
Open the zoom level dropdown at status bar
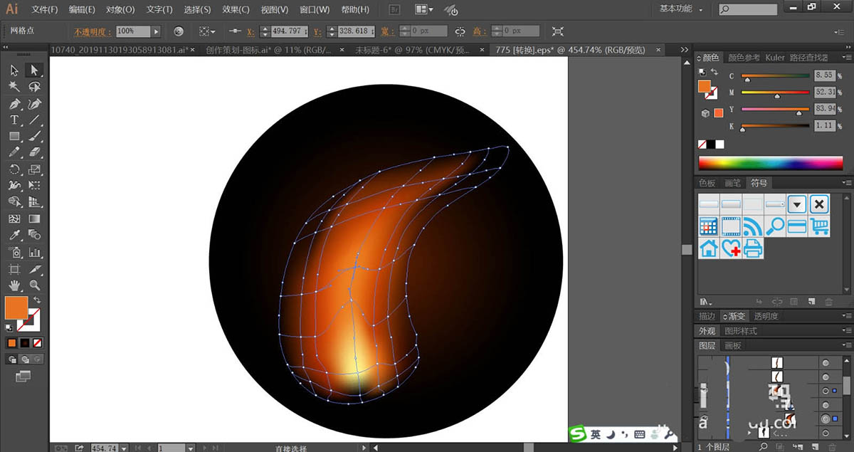click(125, 448)
